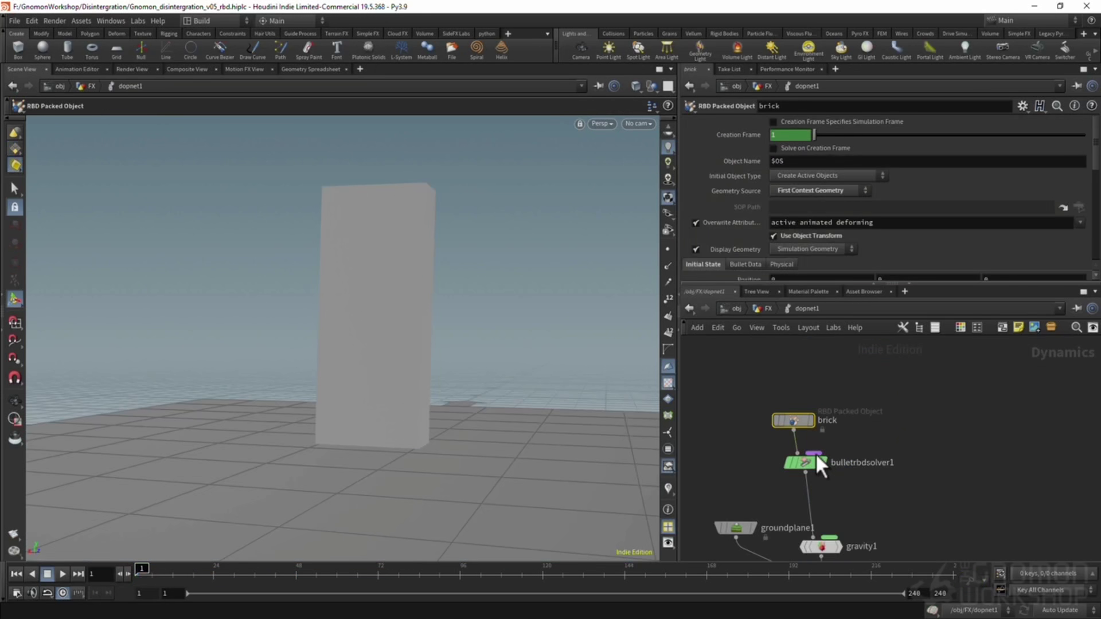Toggle Creation Frame Specifies Simulation Frame checkbox
Viewport: 1101px width, 619px height.
point(774,122)
